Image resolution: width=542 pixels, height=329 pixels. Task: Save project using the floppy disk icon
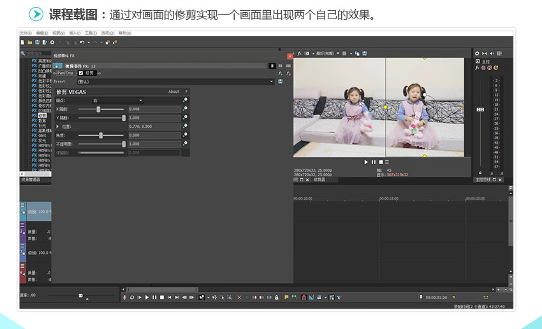[38, 43]
